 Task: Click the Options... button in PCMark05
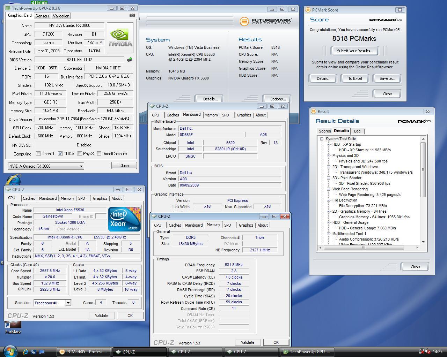278,99
